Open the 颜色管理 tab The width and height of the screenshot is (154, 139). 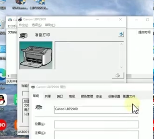[87, 96]
